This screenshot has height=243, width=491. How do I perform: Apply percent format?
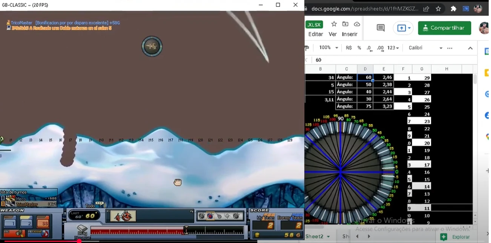(359, 48)
